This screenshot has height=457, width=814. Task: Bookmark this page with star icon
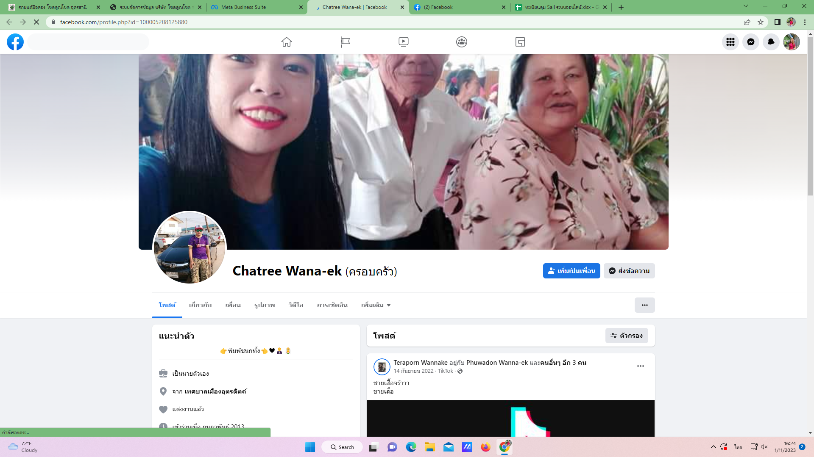point(761,22)
